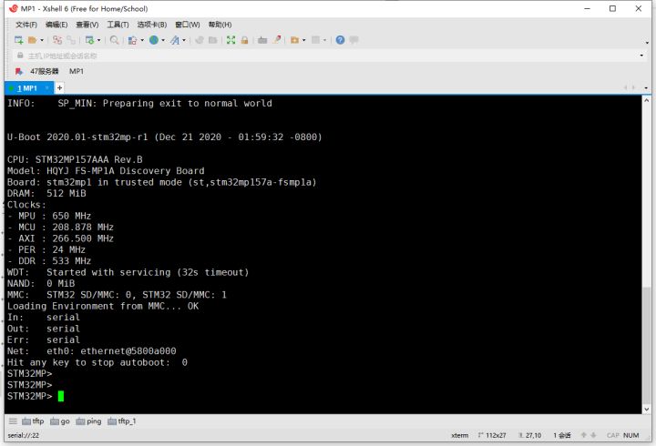
Task: Click the toolbar overflow arrow at far right
Action: click(647, 42)
